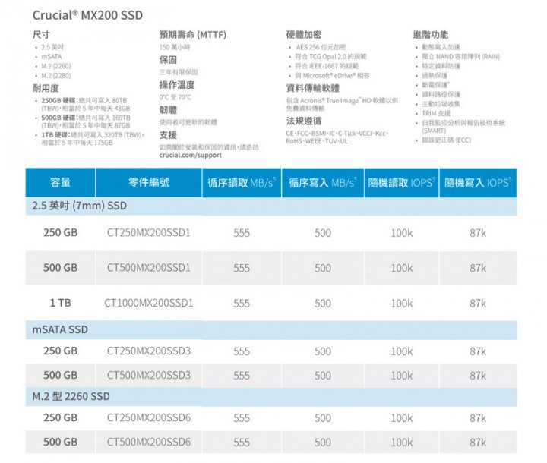Click the (ECC) error correction bullet
This screenshot has height=463, width=547.
pyautogui.click(x=447, y=140)
